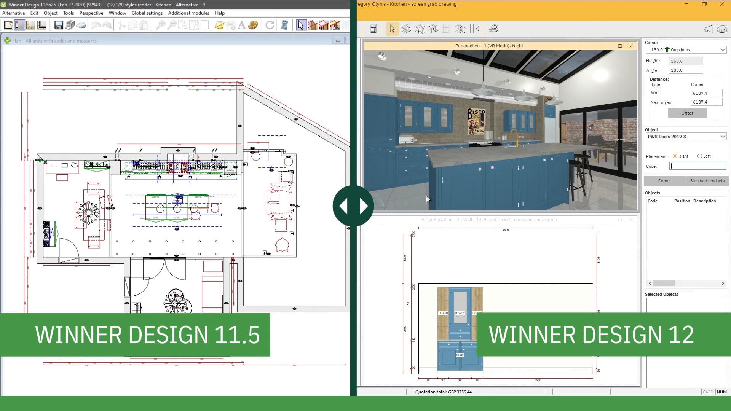The height and width of the screenshot is (411, 731).
Task: Select the Left placement radio button
Action: pyautogui.click(x=700, y=156)
